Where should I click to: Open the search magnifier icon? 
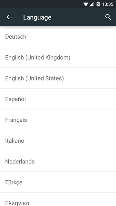click(108, 17)
